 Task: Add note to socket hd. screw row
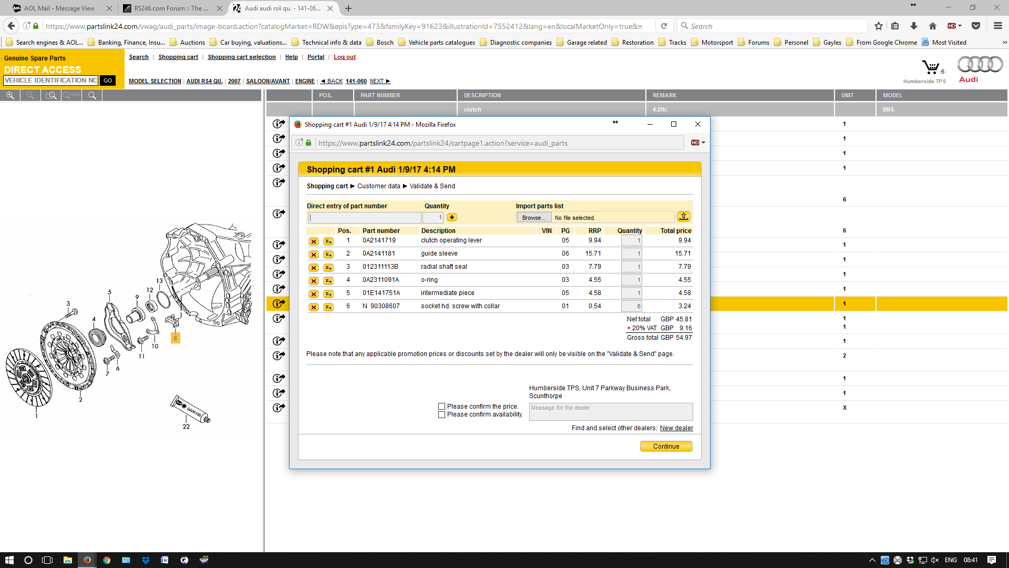pyautogui.click(x=328, y=307)
